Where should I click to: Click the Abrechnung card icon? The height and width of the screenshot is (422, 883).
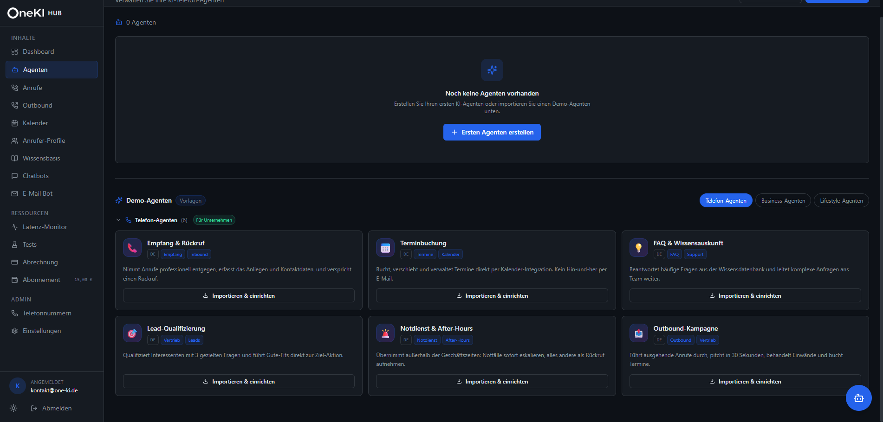(14, 262)
